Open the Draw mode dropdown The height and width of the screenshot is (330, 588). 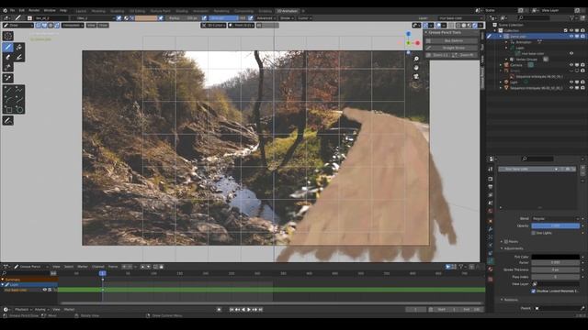coord(18,25)
